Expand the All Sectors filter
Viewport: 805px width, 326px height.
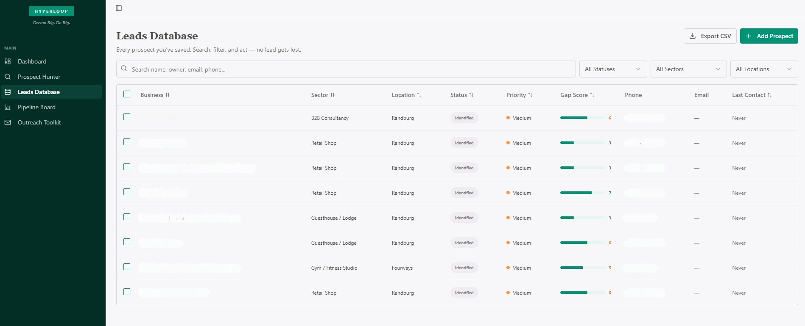point(688,69)
